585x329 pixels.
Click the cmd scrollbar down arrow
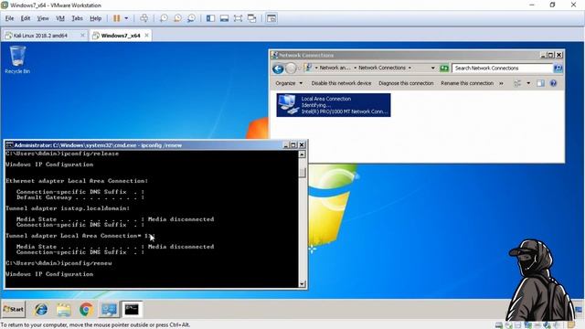[302, 284]
